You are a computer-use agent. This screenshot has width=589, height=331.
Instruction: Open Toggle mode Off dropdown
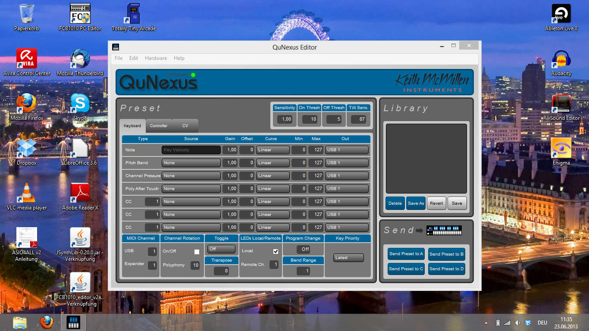(221, 249)
